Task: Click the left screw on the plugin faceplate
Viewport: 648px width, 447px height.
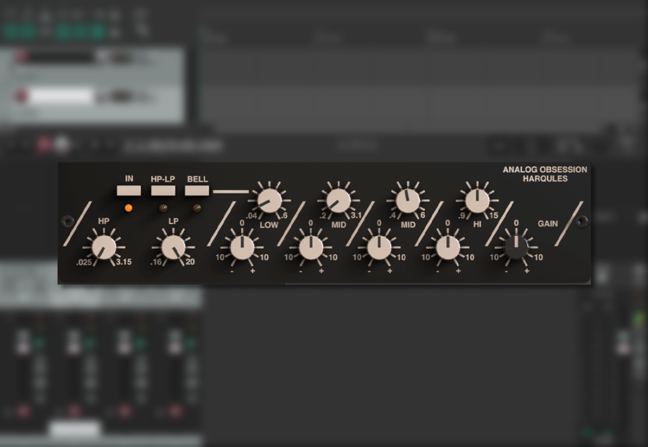Action: point(66,223)
